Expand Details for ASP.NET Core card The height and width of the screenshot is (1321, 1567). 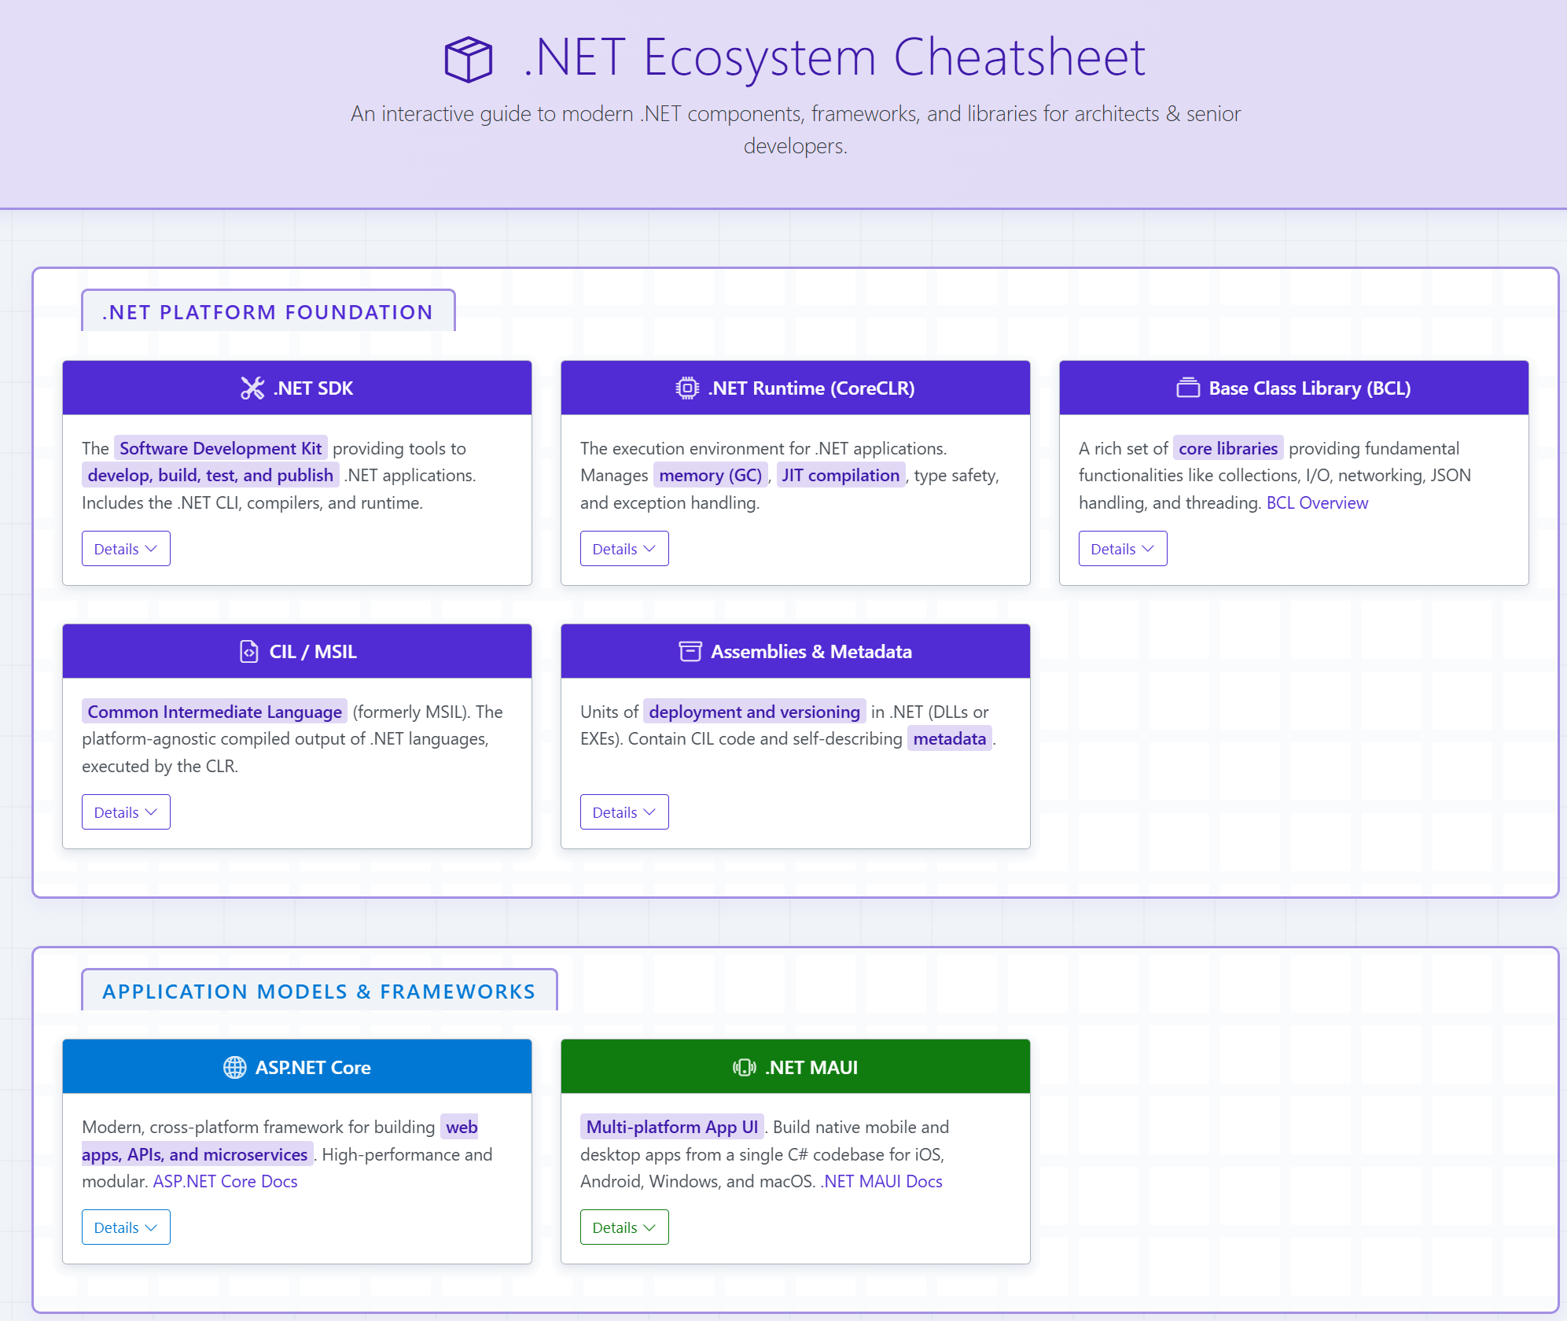126,1227
